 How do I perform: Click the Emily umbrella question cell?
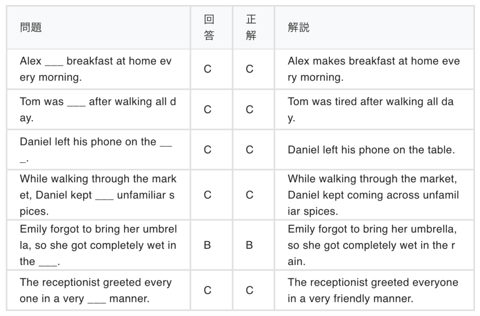point(98,245)
